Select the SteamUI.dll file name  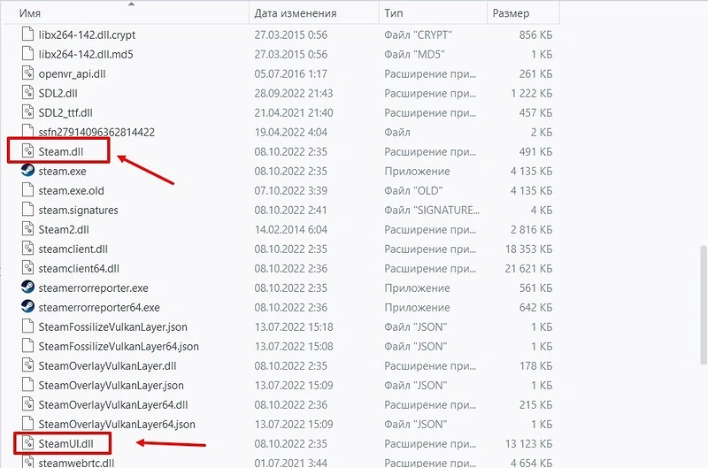click(x=65, y=443)
